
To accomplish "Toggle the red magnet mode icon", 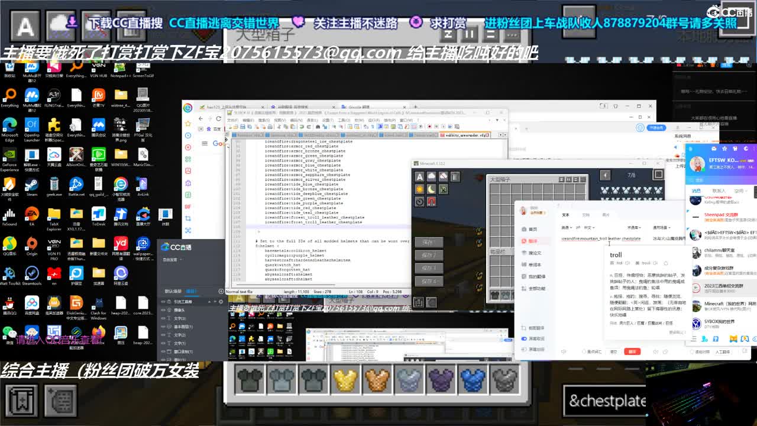I will pos(431,201).
